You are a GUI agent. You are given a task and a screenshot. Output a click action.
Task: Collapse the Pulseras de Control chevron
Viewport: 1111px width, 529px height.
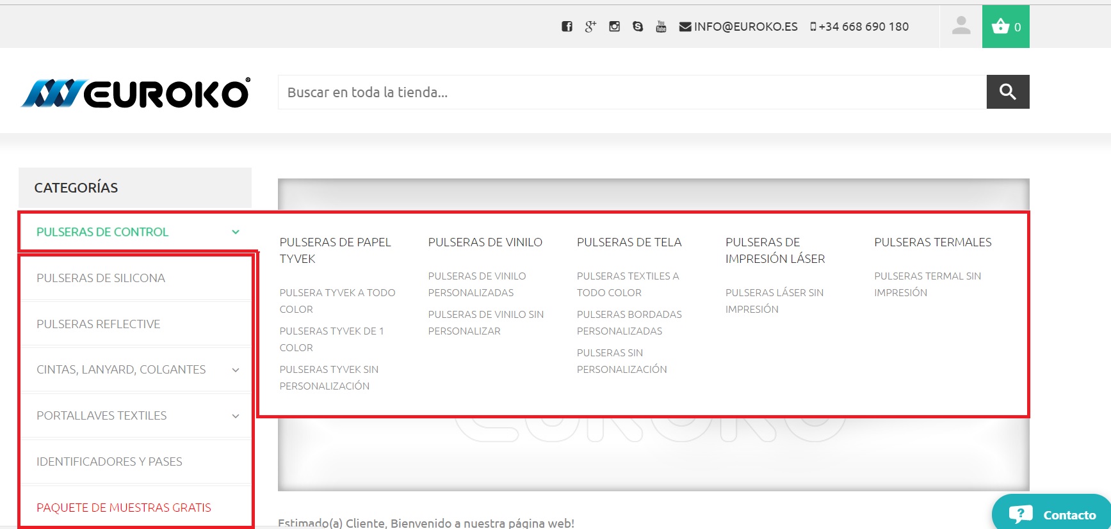pos(236,232)
